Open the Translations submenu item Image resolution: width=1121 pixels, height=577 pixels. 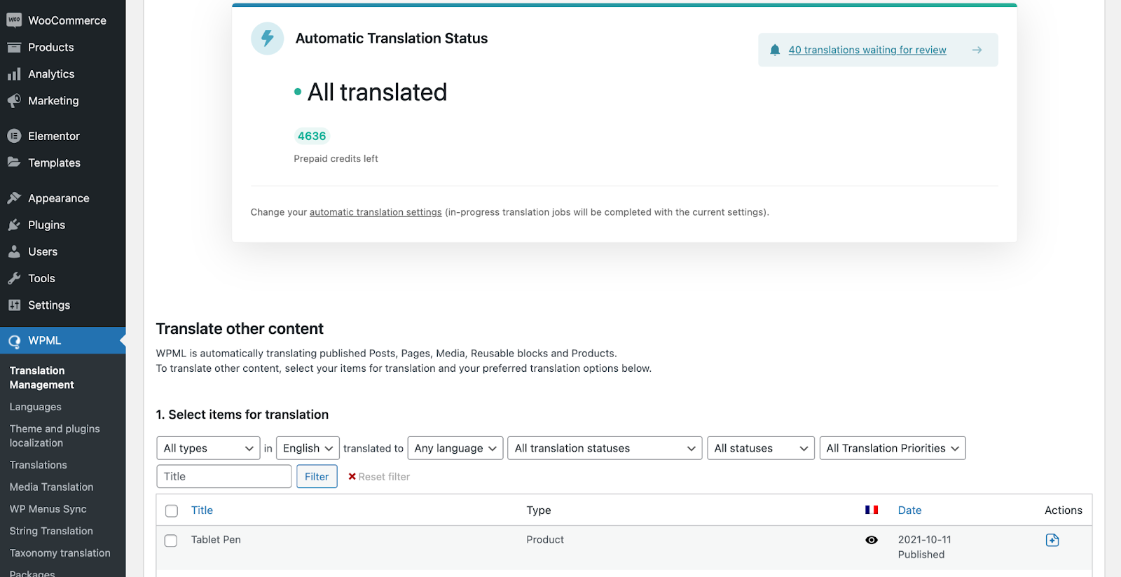point(39,465)
